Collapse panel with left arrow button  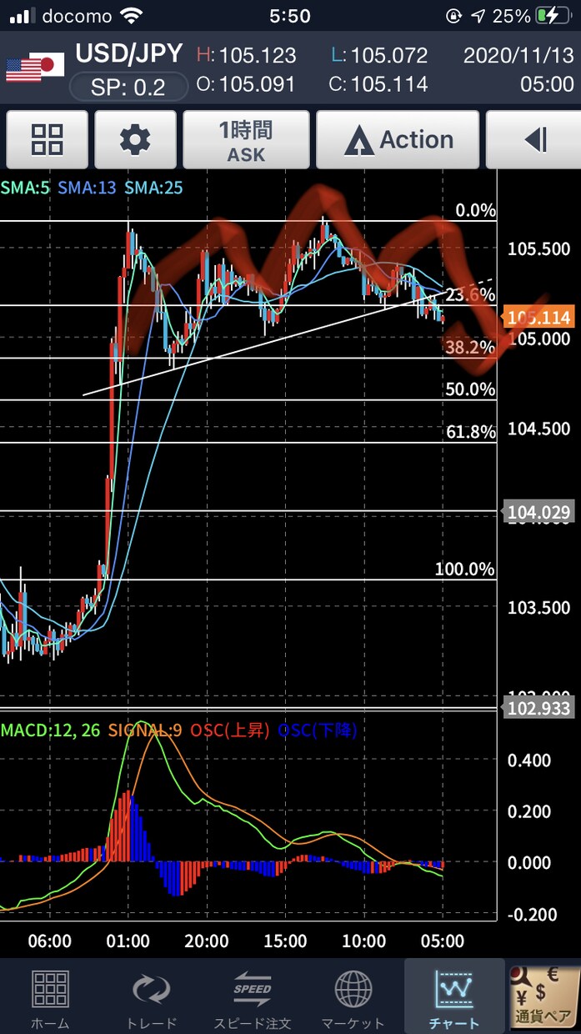[x=534, y=140]
